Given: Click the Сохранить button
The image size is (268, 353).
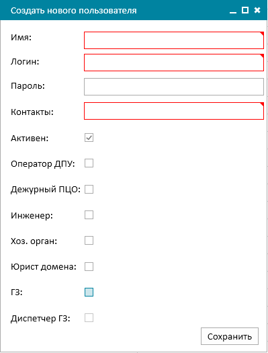Looking at the screenshot, I should 230,336.
